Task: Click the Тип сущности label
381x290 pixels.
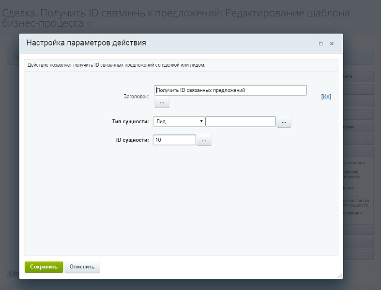Action: coord(131,122)
